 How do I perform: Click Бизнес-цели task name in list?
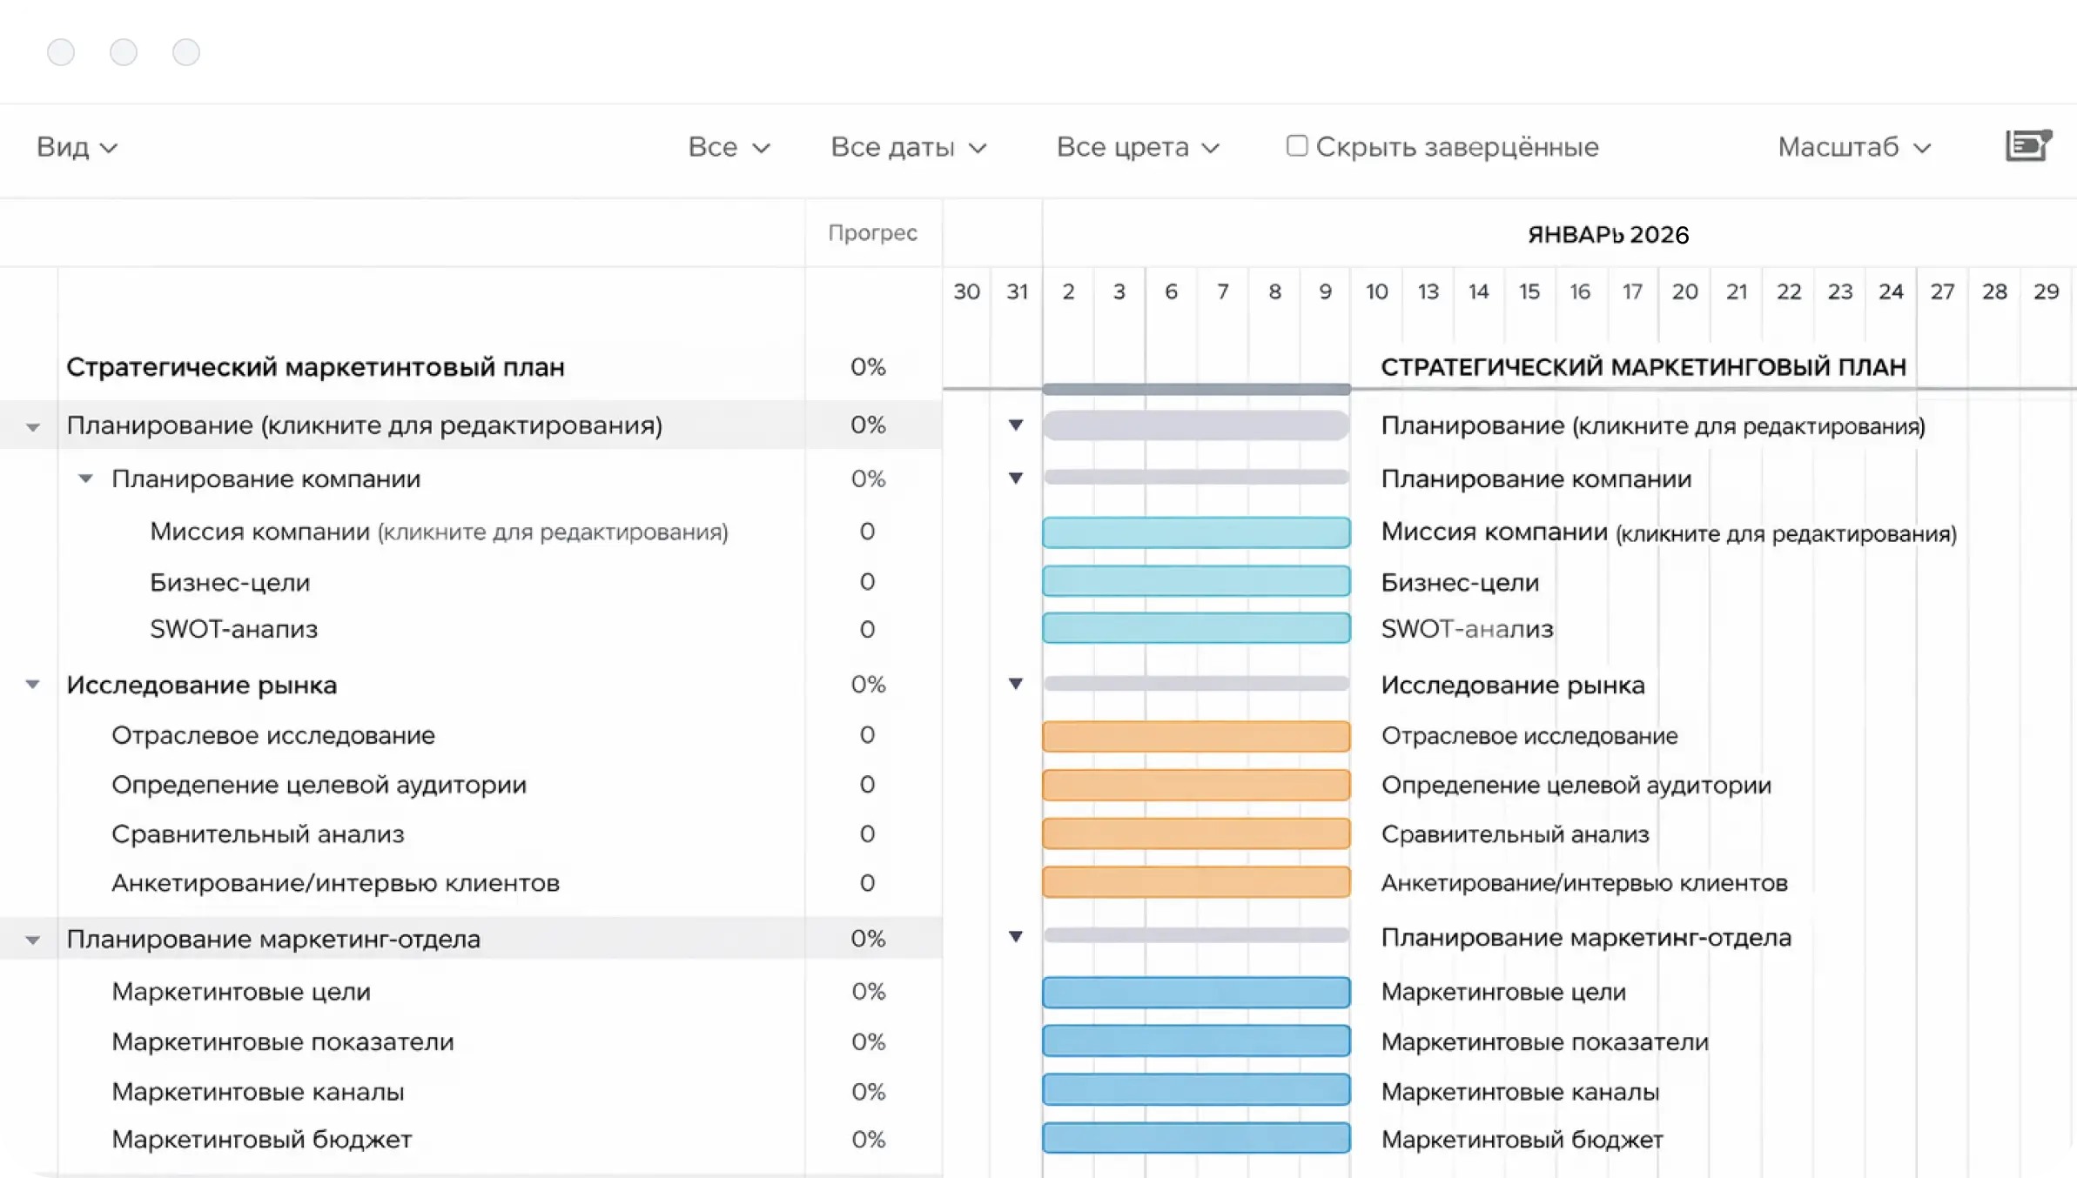(230, 582)
